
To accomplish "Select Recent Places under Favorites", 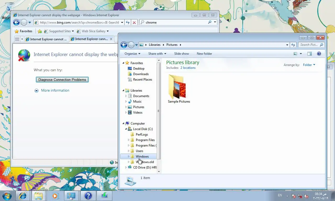I will [x=142, y=80].
